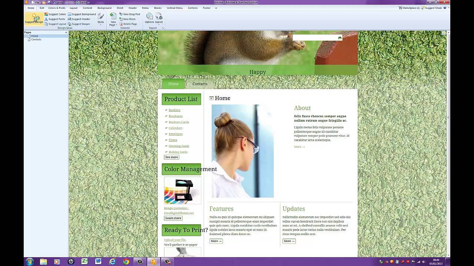Click the Brochures link

click(x=176, y=116)
